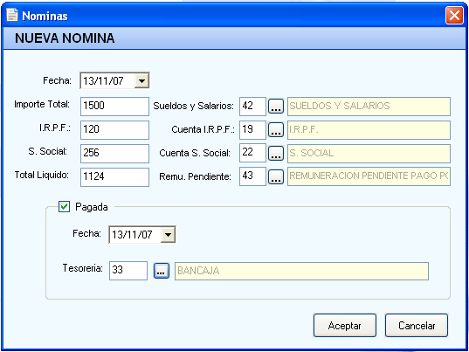Click into the S. Social amount field
Screen dimensions: 469x352
114,154
